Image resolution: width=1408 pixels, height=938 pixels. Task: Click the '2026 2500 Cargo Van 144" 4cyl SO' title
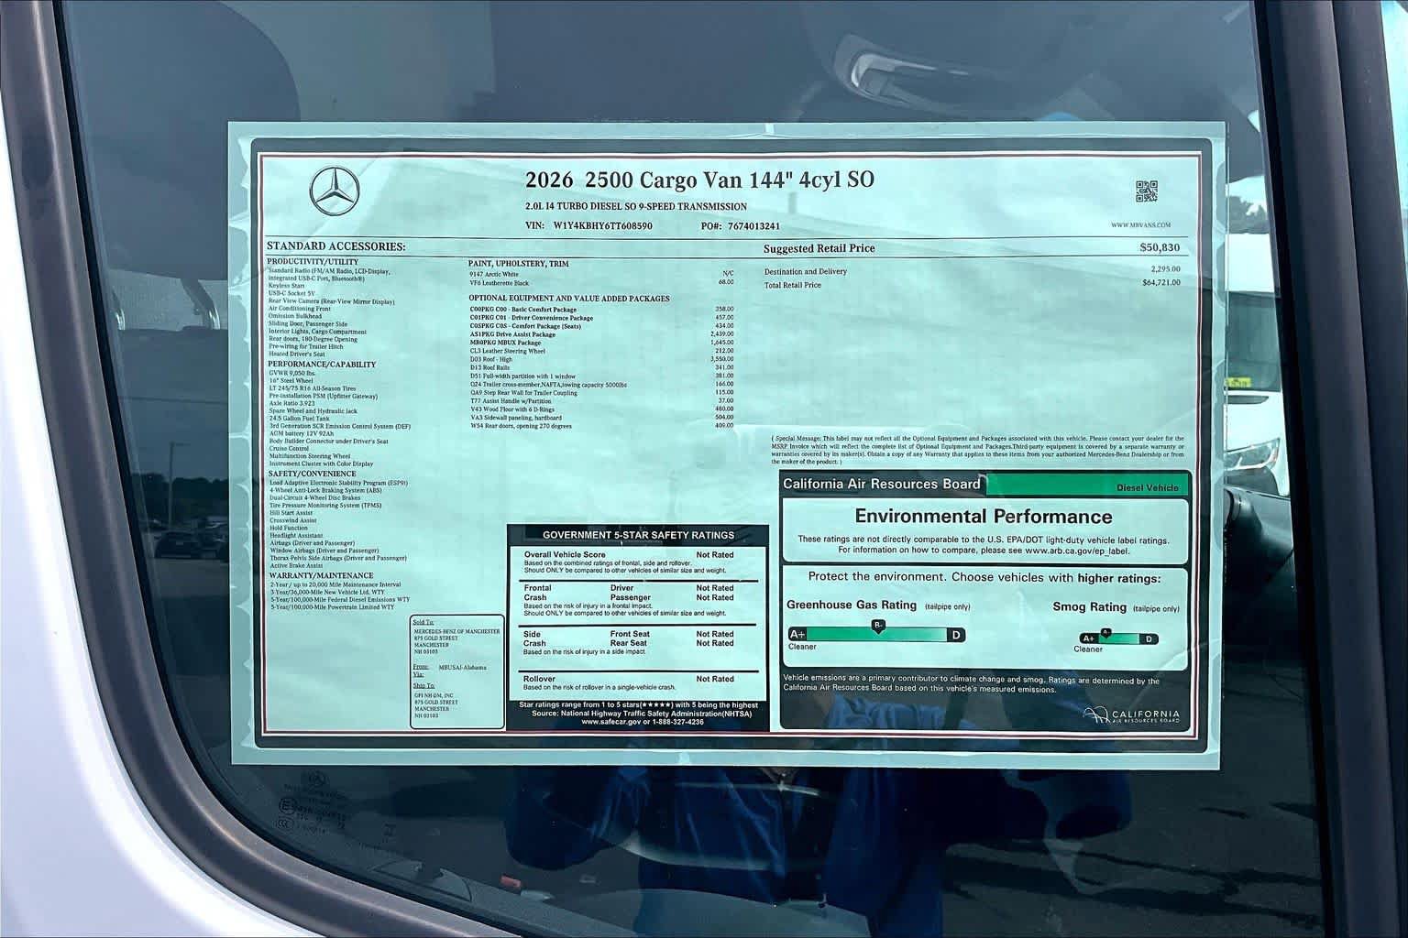pos(699,179)
